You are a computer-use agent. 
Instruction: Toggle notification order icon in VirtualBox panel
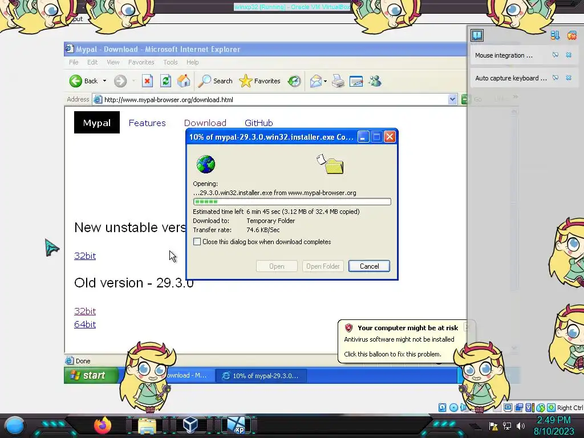[555, 35]
